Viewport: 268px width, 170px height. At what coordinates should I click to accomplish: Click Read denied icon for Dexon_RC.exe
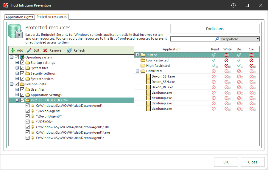click(x=214, y=87)
